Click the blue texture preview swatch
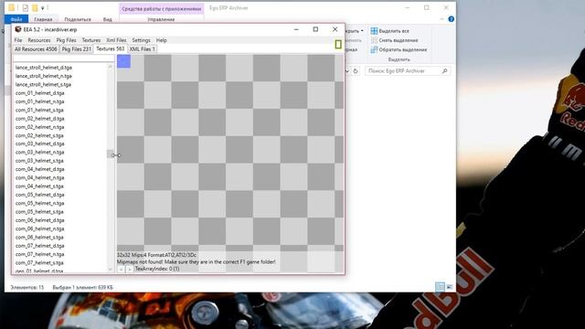Viewport: 585px width, 329px height. coord(124,61)
